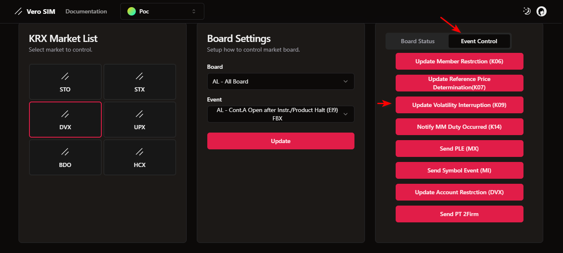Click the Update button in Board Settings
The width and height of the screenshot is (563, 253).
[x=280, y=141]
